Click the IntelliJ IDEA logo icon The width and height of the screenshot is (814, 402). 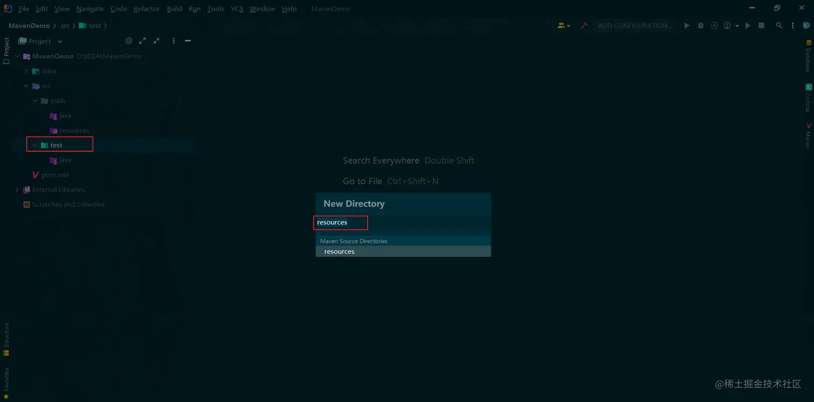tap(8, 9)
